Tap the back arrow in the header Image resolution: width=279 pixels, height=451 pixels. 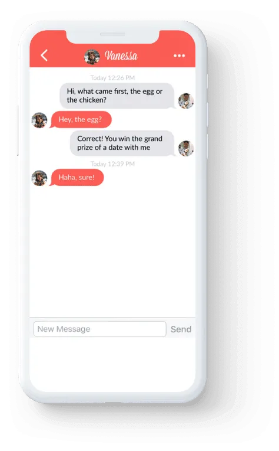[x=44, y=55]
